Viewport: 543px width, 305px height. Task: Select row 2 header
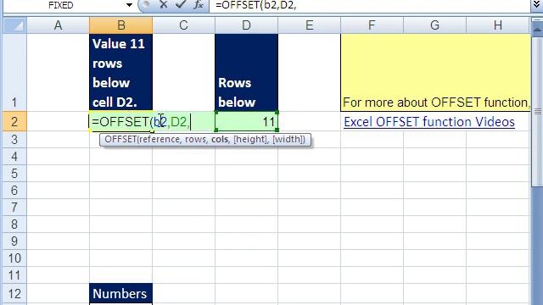coord(14,122)
